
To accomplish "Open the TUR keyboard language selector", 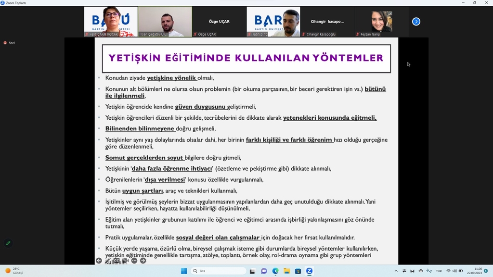I will tap(439, 271).
